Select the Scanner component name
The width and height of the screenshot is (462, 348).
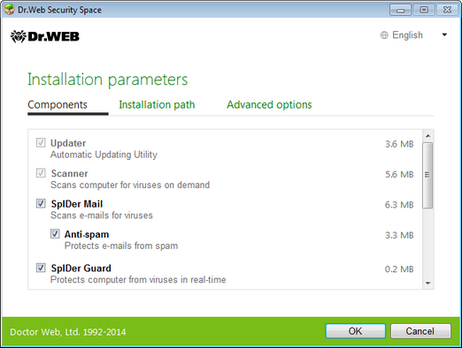click(69, 173)
